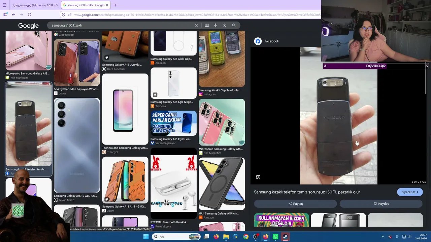Open Task View on the taskbar
This screenshot has width=431, height=242.
coord(206,237)
